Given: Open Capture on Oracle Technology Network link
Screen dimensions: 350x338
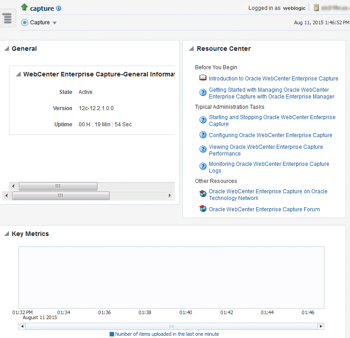Looking at the screenshot, I should (268, 195).
